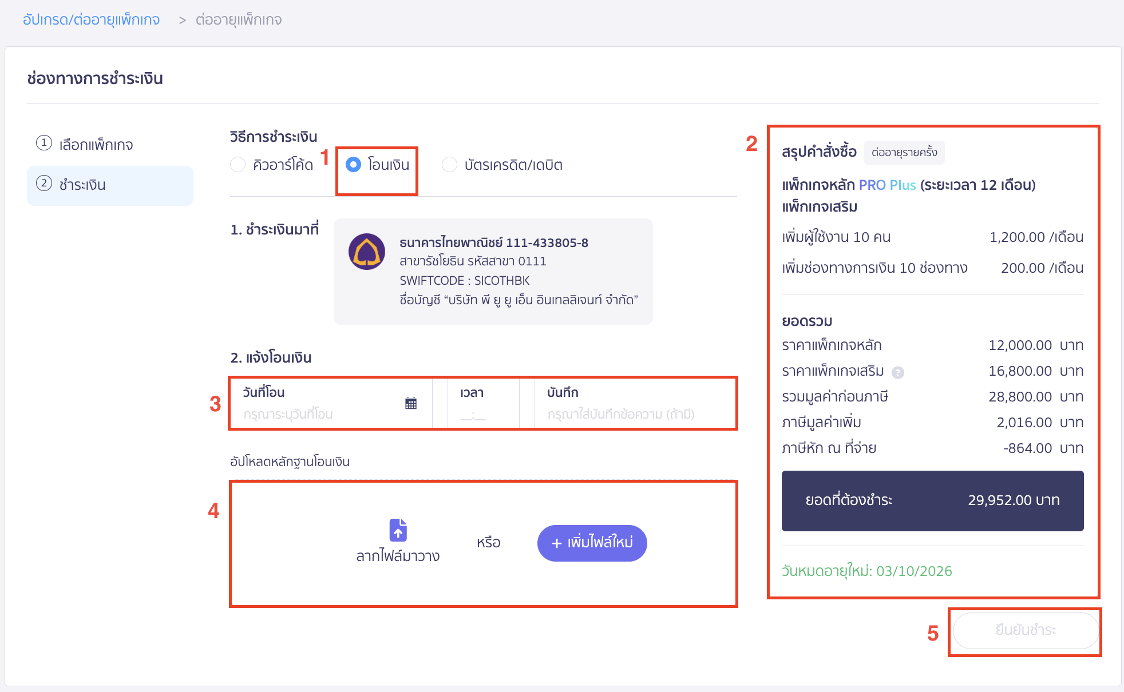Viewport: 1124px width, 692px height.
Task: Click the transfer time input field
Action: [473, 415]
